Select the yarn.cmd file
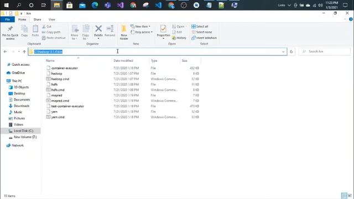The height and width of the screenshot is (199, 354). tap(58, 117)
